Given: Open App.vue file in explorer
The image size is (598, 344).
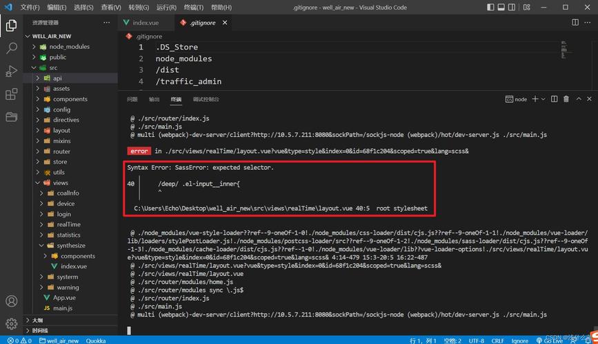Looking at the screenshot, I should [x=64, y=298].
